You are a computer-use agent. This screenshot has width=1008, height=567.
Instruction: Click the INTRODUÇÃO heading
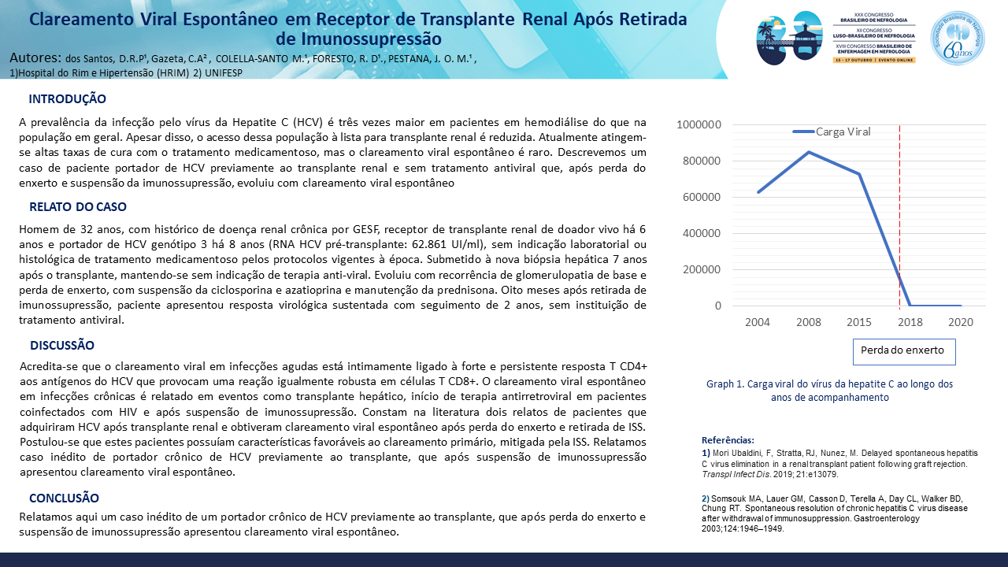(x=68, y=99)
